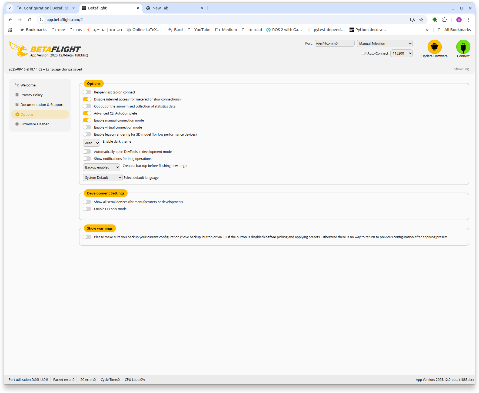This screenshot has width=479, height=393.
Task: Open the Manual Selection port dropdown
Action: click(x=384, y=43)
